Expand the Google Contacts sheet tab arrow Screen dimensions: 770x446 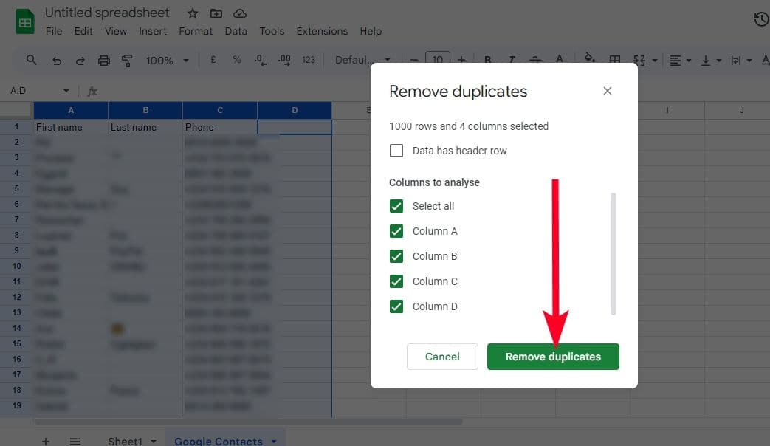pos(274,441)
